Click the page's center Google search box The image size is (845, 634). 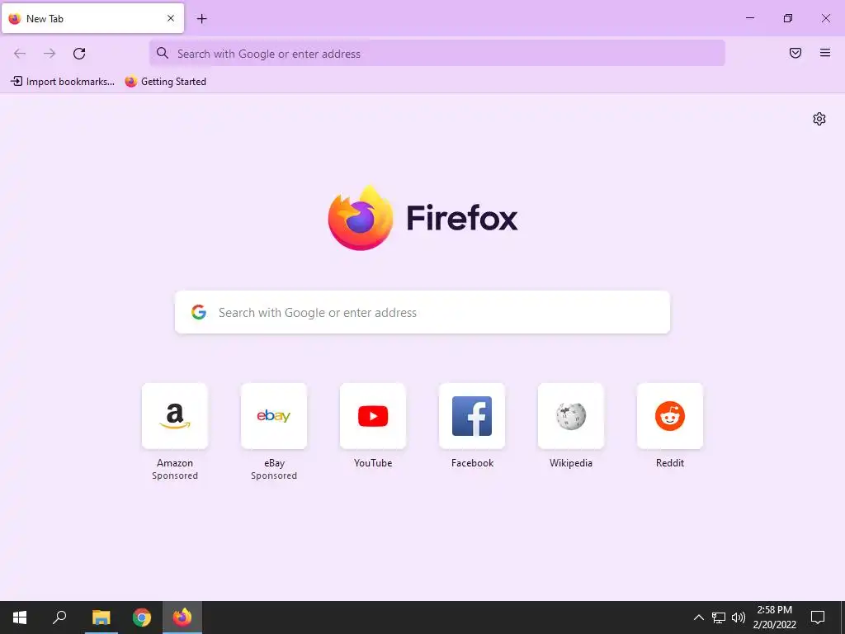coord(422,312)
